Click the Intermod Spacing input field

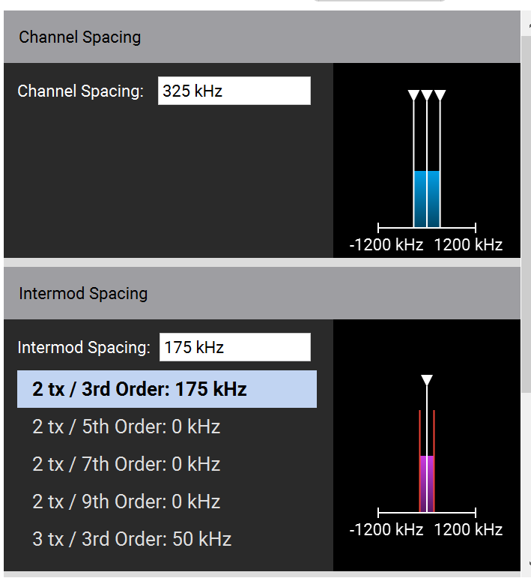coord(234,348)
